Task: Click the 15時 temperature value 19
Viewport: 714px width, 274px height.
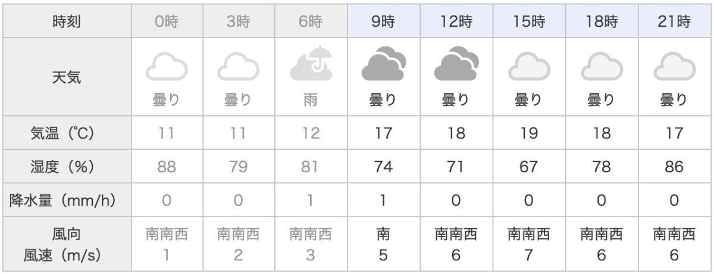Action: click(528, 133)
